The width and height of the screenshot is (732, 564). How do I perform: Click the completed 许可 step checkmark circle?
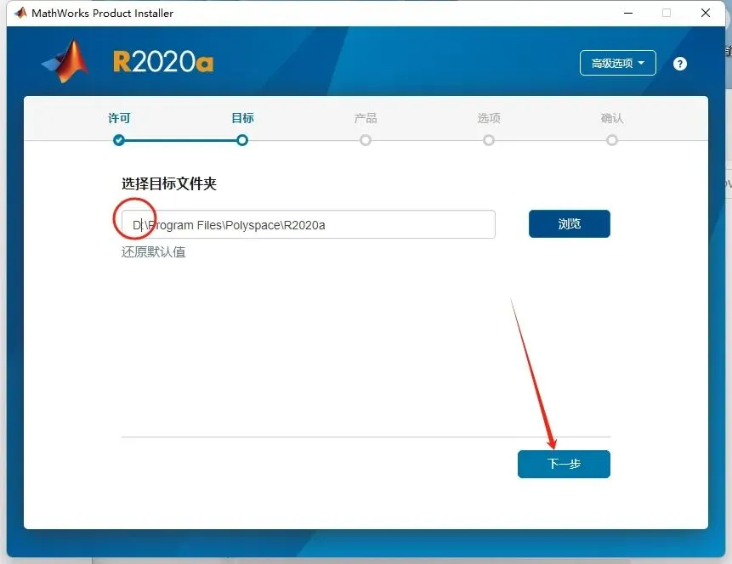(x=119, y=140)
